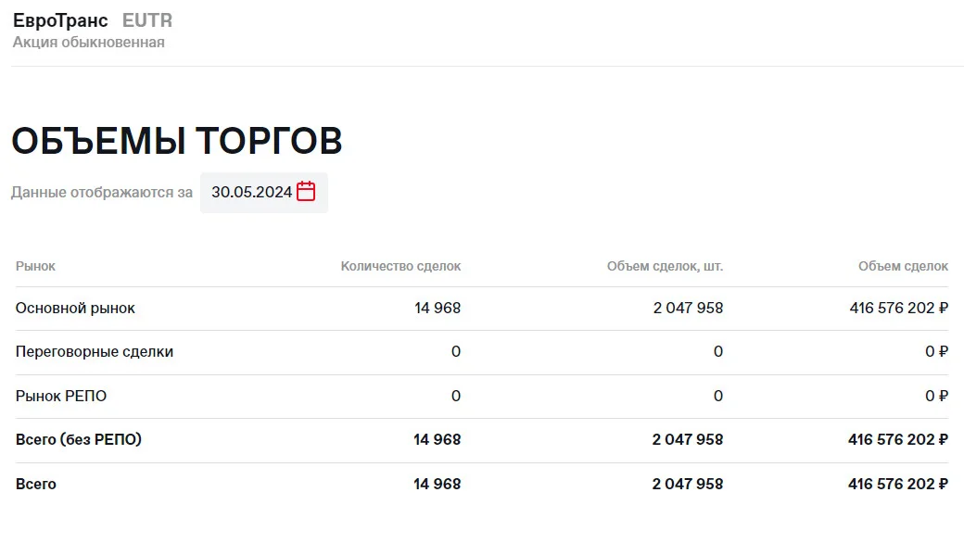
Task: Select the Основной рынок row label
Action: (75, 308)
